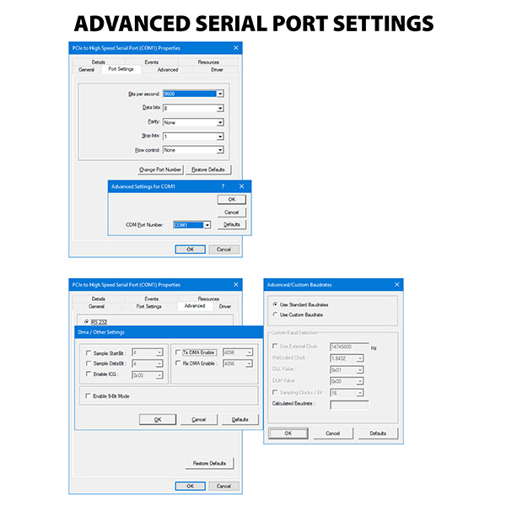This screenshot has width=506, height=506.
Task: Click the Calculated Baudrate field
Action: coord(348,405)
